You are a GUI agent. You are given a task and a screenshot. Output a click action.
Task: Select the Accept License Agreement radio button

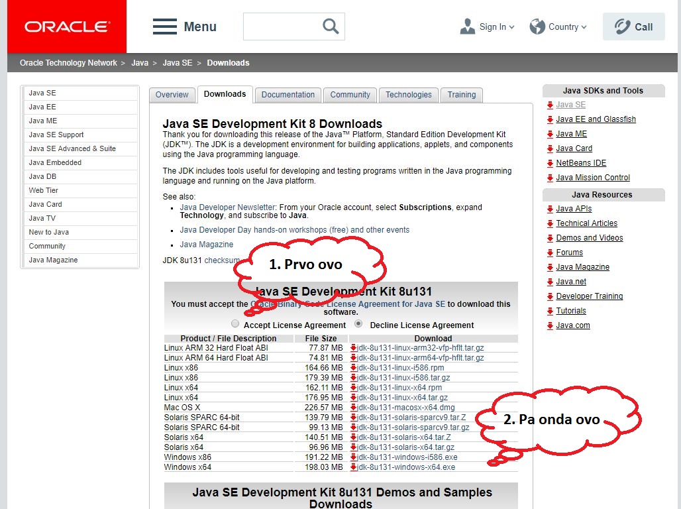tap(235, 324)
